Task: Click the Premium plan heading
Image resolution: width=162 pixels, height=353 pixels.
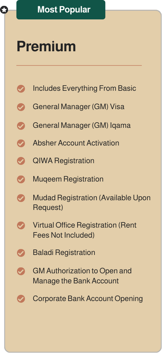Action: point(46,46)
